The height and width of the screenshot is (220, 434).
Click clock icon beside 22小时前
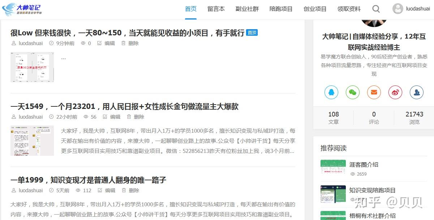(51, 117)
